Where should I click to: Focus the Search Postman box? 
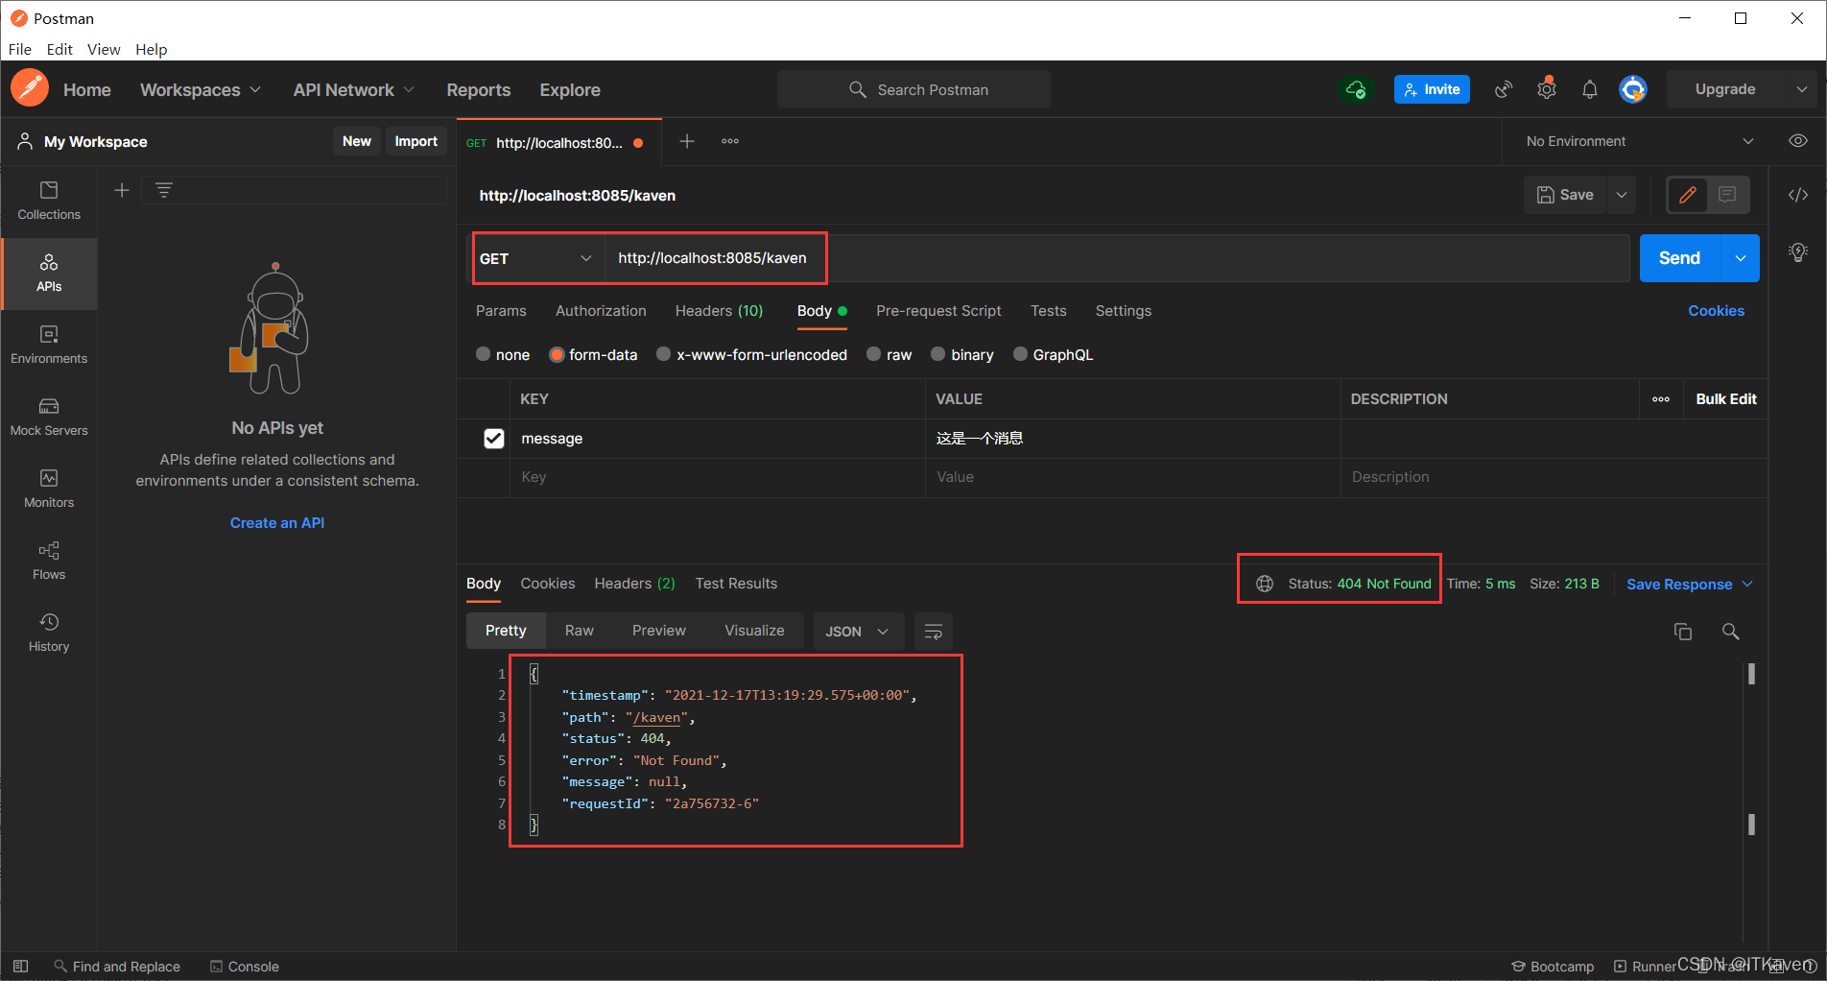(x=913, y=89)
